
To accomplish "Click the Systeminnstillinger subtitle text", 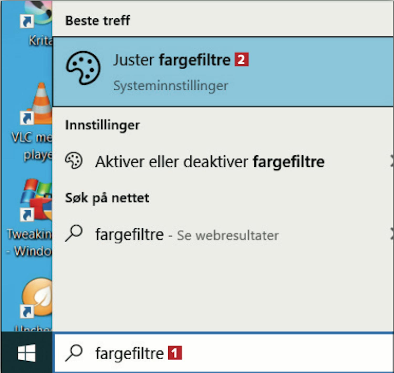I will [x=171, y=86].
